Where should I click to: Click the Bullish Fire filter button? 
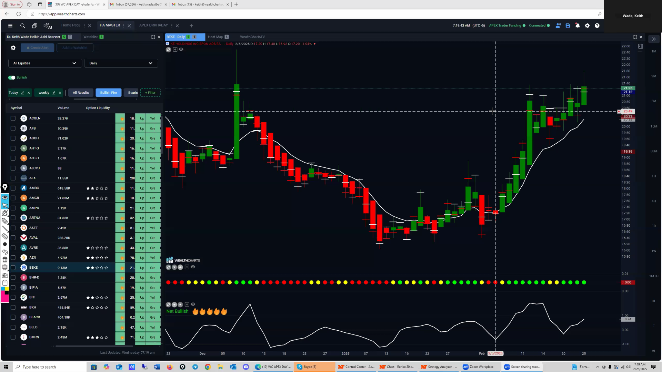coord(109,93)
